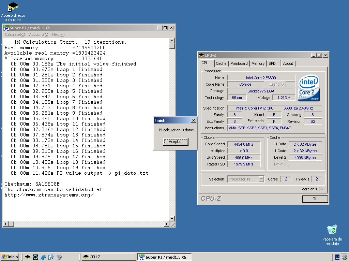349x262 pixels.
Task: Click the Bus Speed 495.0 MHz value
Action: [244, 158]
